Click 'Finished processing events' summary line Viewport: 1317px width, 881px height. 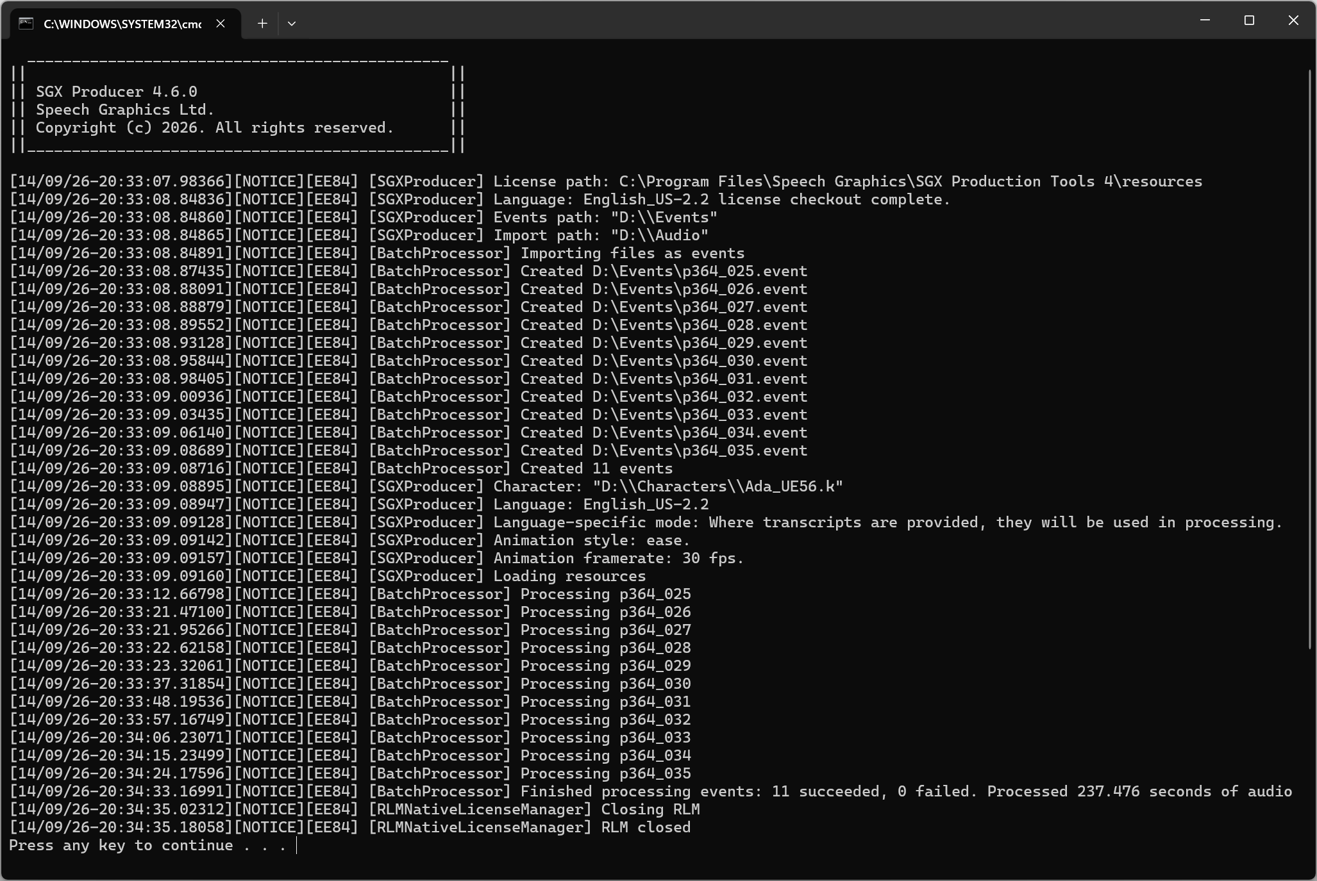[x=651, y=791]
